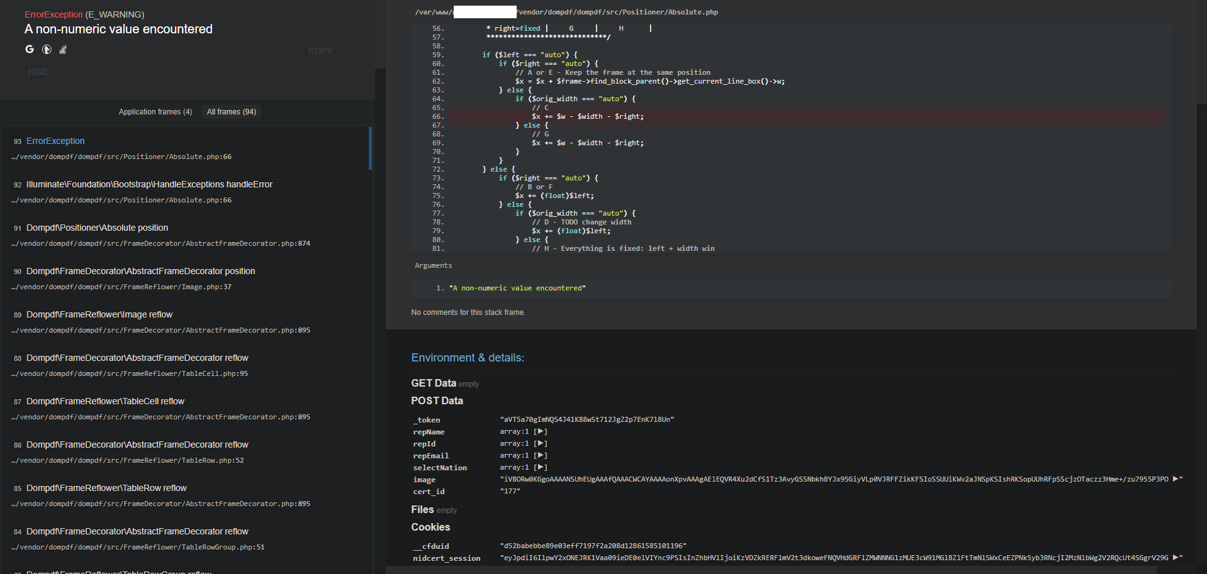Search the error on Stack Overflow

coord(62,49)
